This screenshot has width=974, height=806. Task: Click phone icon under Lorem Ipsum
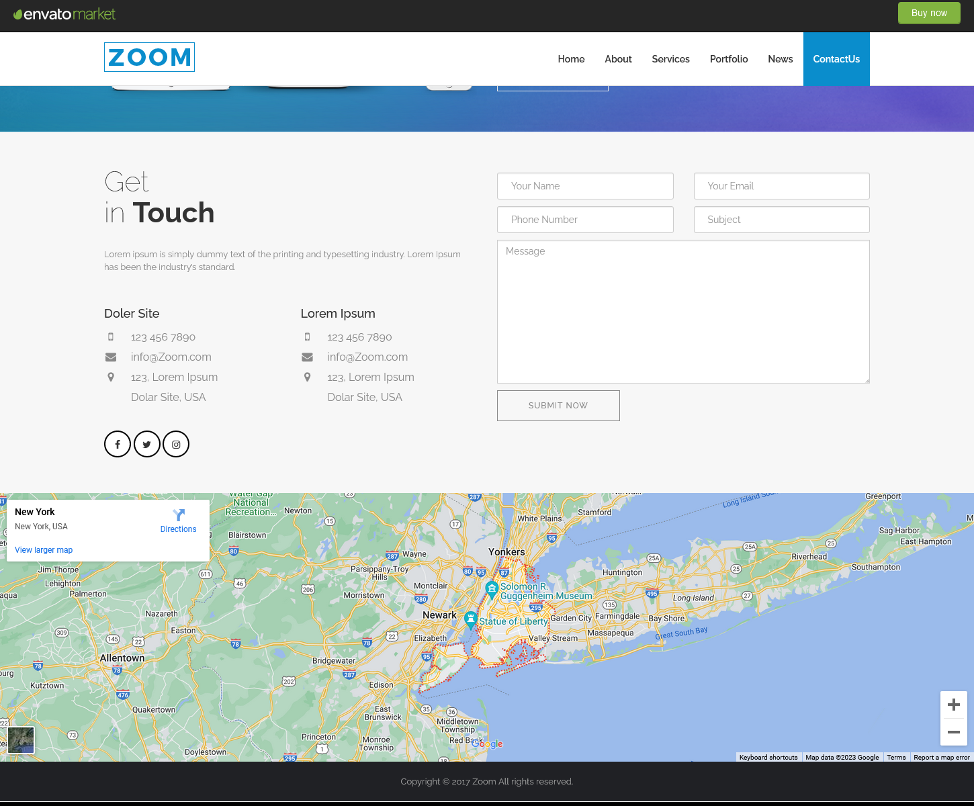coord(308,337)
